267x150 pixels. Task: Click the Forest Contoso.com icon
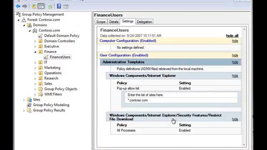pos(24,20)
